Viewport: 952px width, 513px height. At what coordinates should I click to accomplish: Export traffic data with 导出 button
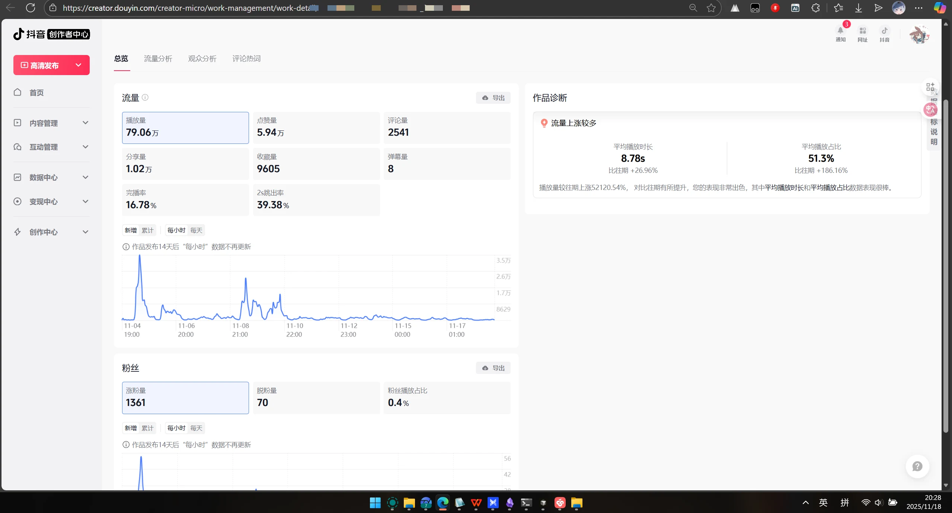pyautogui.click(x=493, y=98)
